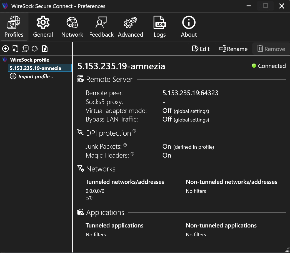Click the duplicate profile icon
Image resolution: width=290 pixels, height=253 pixels.
pos(25,49)
